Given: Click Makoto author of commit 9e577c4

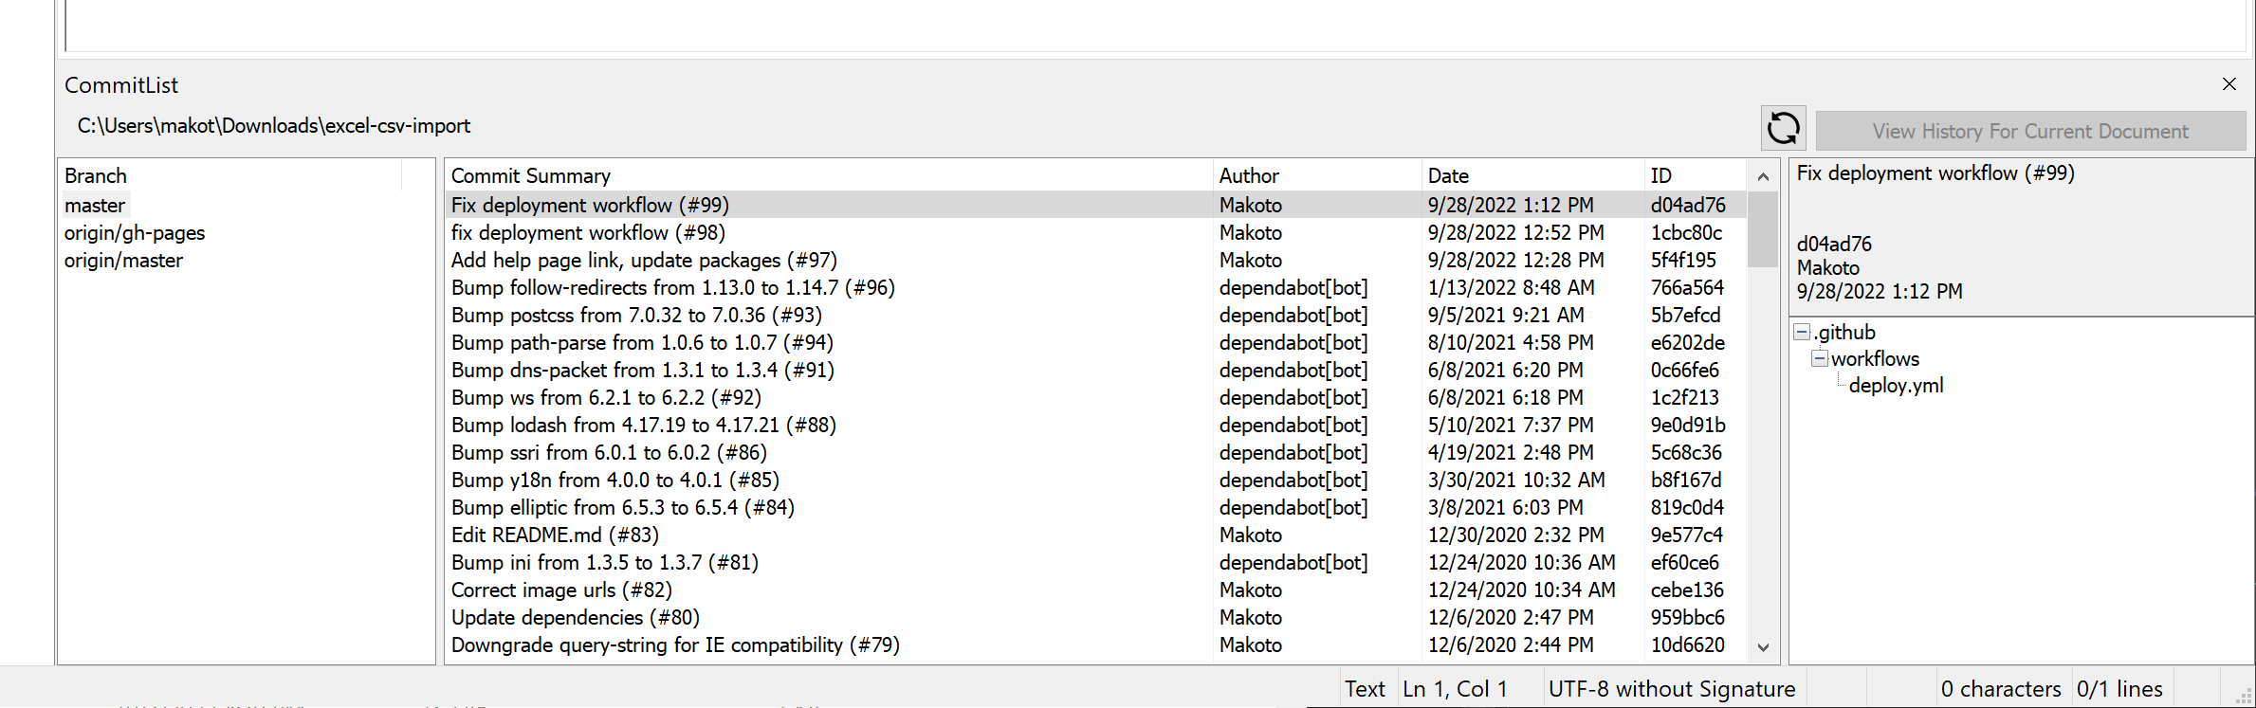Looking at the screenshot, I should 1250,535.
